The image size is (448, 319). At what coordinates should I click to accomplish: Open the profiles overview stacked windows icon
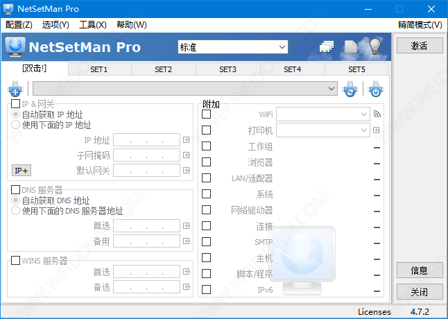coord(327,46)
